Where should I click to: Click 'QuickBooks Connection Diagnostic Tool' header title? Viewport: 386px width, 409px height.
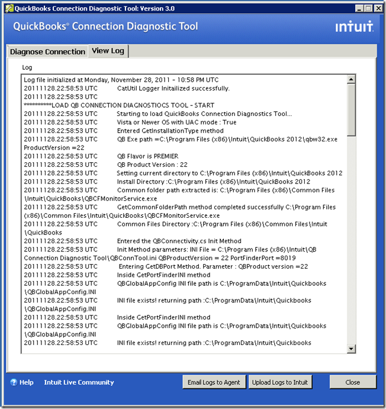click(105, 27)
